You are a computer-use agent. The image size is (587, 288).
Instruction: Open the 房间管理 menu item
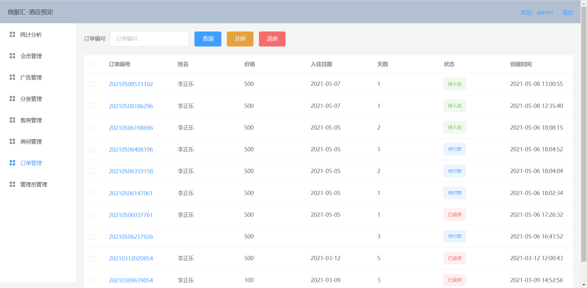38,142
